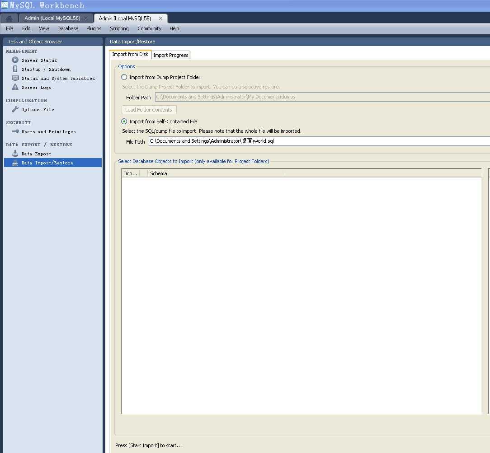Click the Load Folder Contents button
Screen dimensions: 490x453
click(149, 110)
